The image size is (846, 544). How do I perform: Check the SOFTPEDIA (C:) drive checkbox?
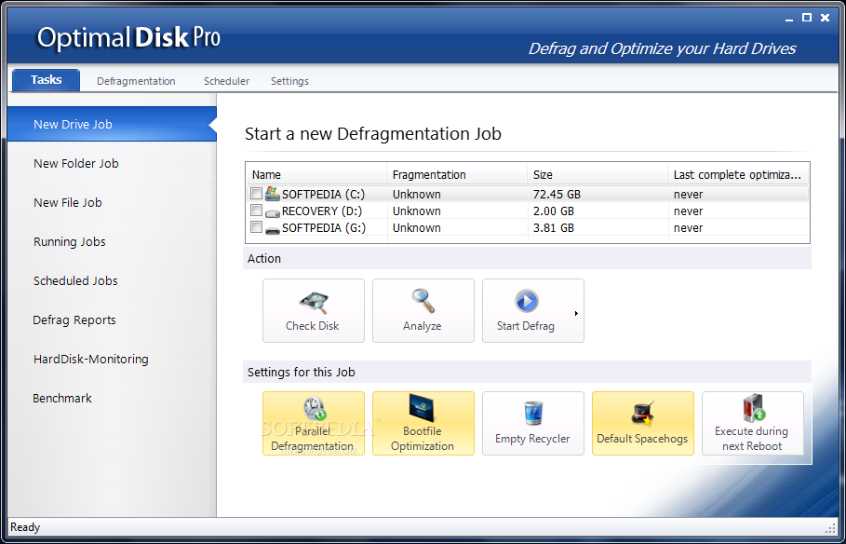point(256,193)
